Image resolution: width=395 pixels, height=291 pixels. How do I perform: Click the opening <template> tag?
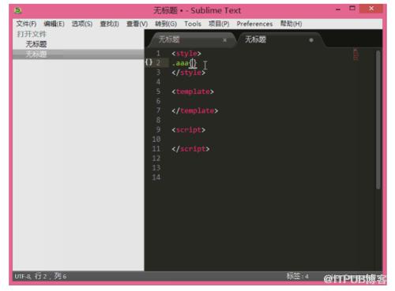click(193, 91)
